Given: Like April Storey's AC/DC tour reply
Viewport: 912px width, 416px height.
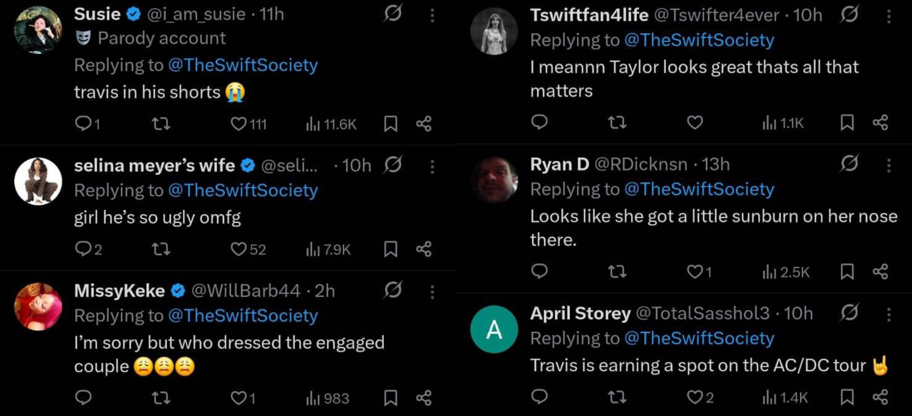Looking at the screenshot, I should click(695, 398).
